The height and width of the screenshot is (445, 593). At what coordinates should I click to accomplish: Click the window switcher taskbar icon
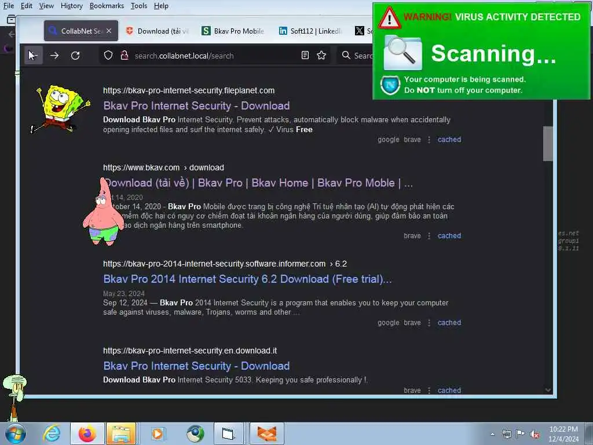point(228,433)
